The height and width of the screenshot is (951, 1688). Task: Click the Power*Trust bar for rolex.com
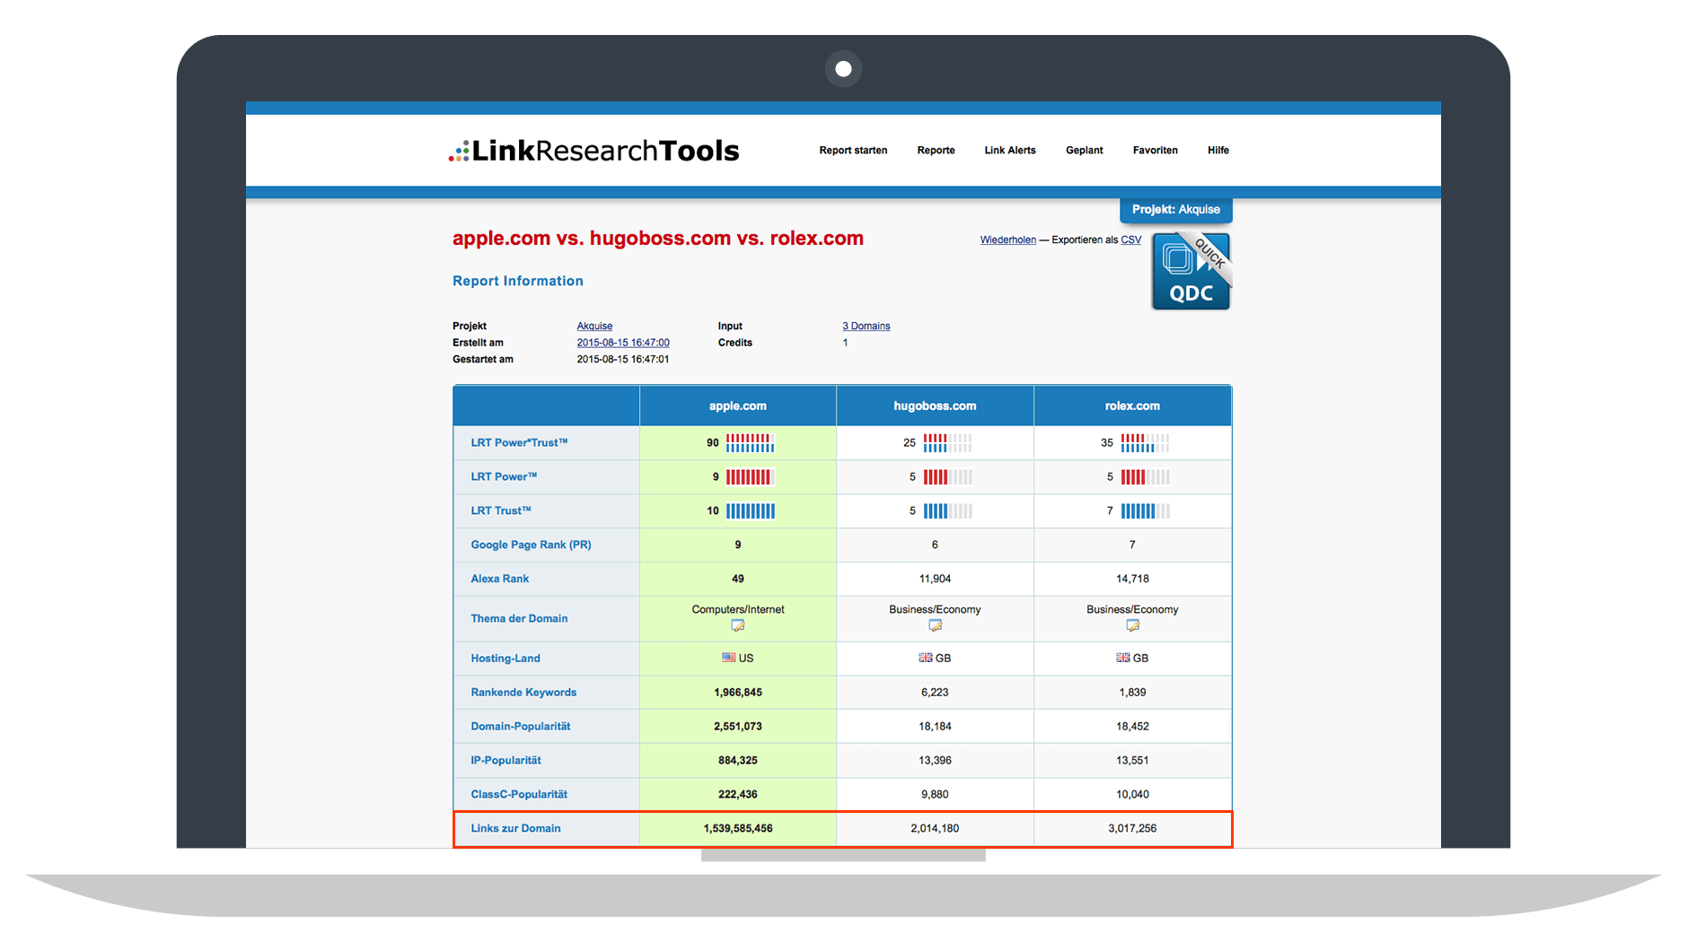coord(1145,443)
